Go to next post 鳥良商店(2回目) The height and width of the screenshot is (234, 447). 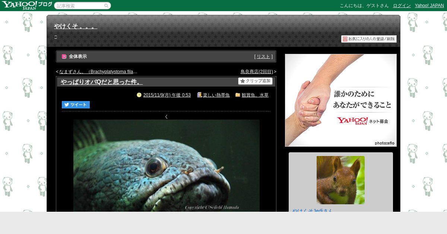point(257,72)
